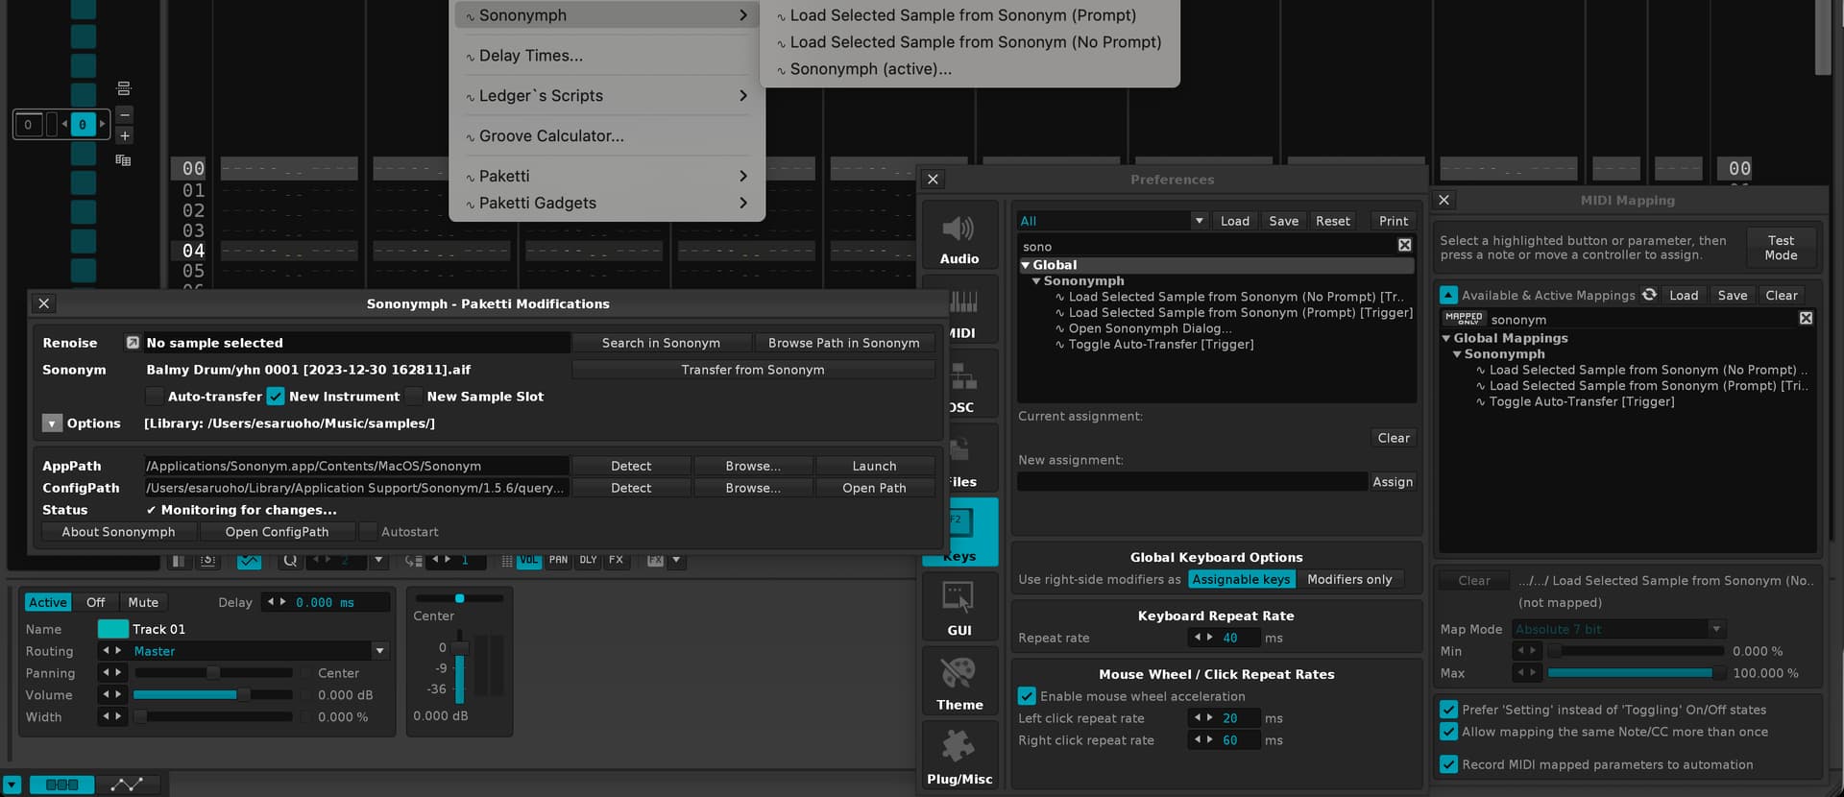Click the New assignment input field
Image resolution: width=1844 pixels, height=797 pixels.
tap(1192, 482)
